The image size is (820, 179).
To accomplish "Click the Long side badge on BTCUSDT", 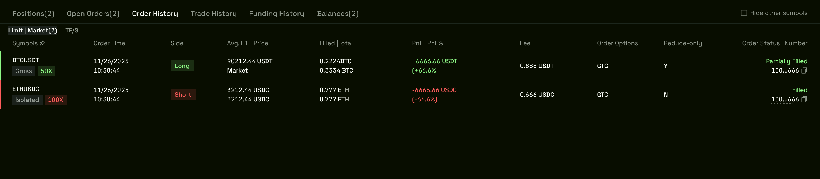I will coord(182,66).
